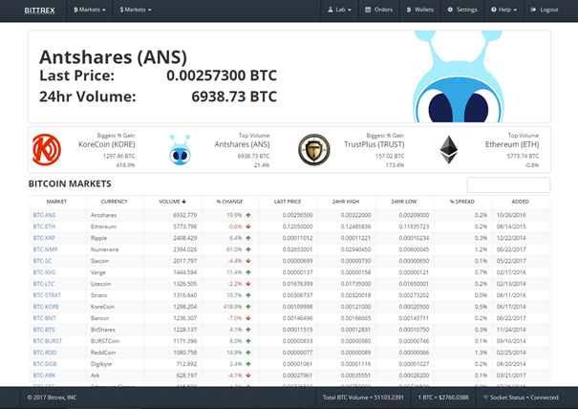Sort by 24HR High column header
578x409 pixels.
[x=346, y=202]
